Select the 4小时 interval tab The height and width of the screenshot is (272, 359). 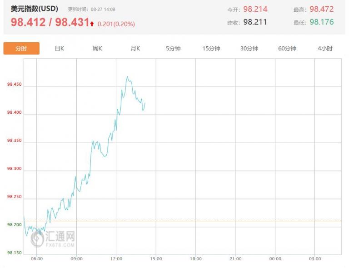[325, 49]
